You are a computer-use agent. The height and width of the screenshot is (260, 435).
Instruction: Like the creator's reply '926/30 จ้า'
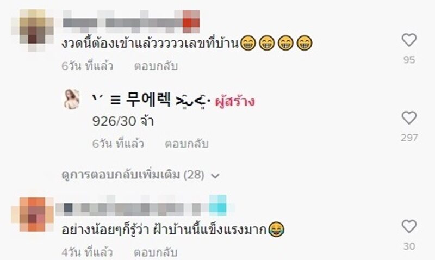click(x=409, y=118)
